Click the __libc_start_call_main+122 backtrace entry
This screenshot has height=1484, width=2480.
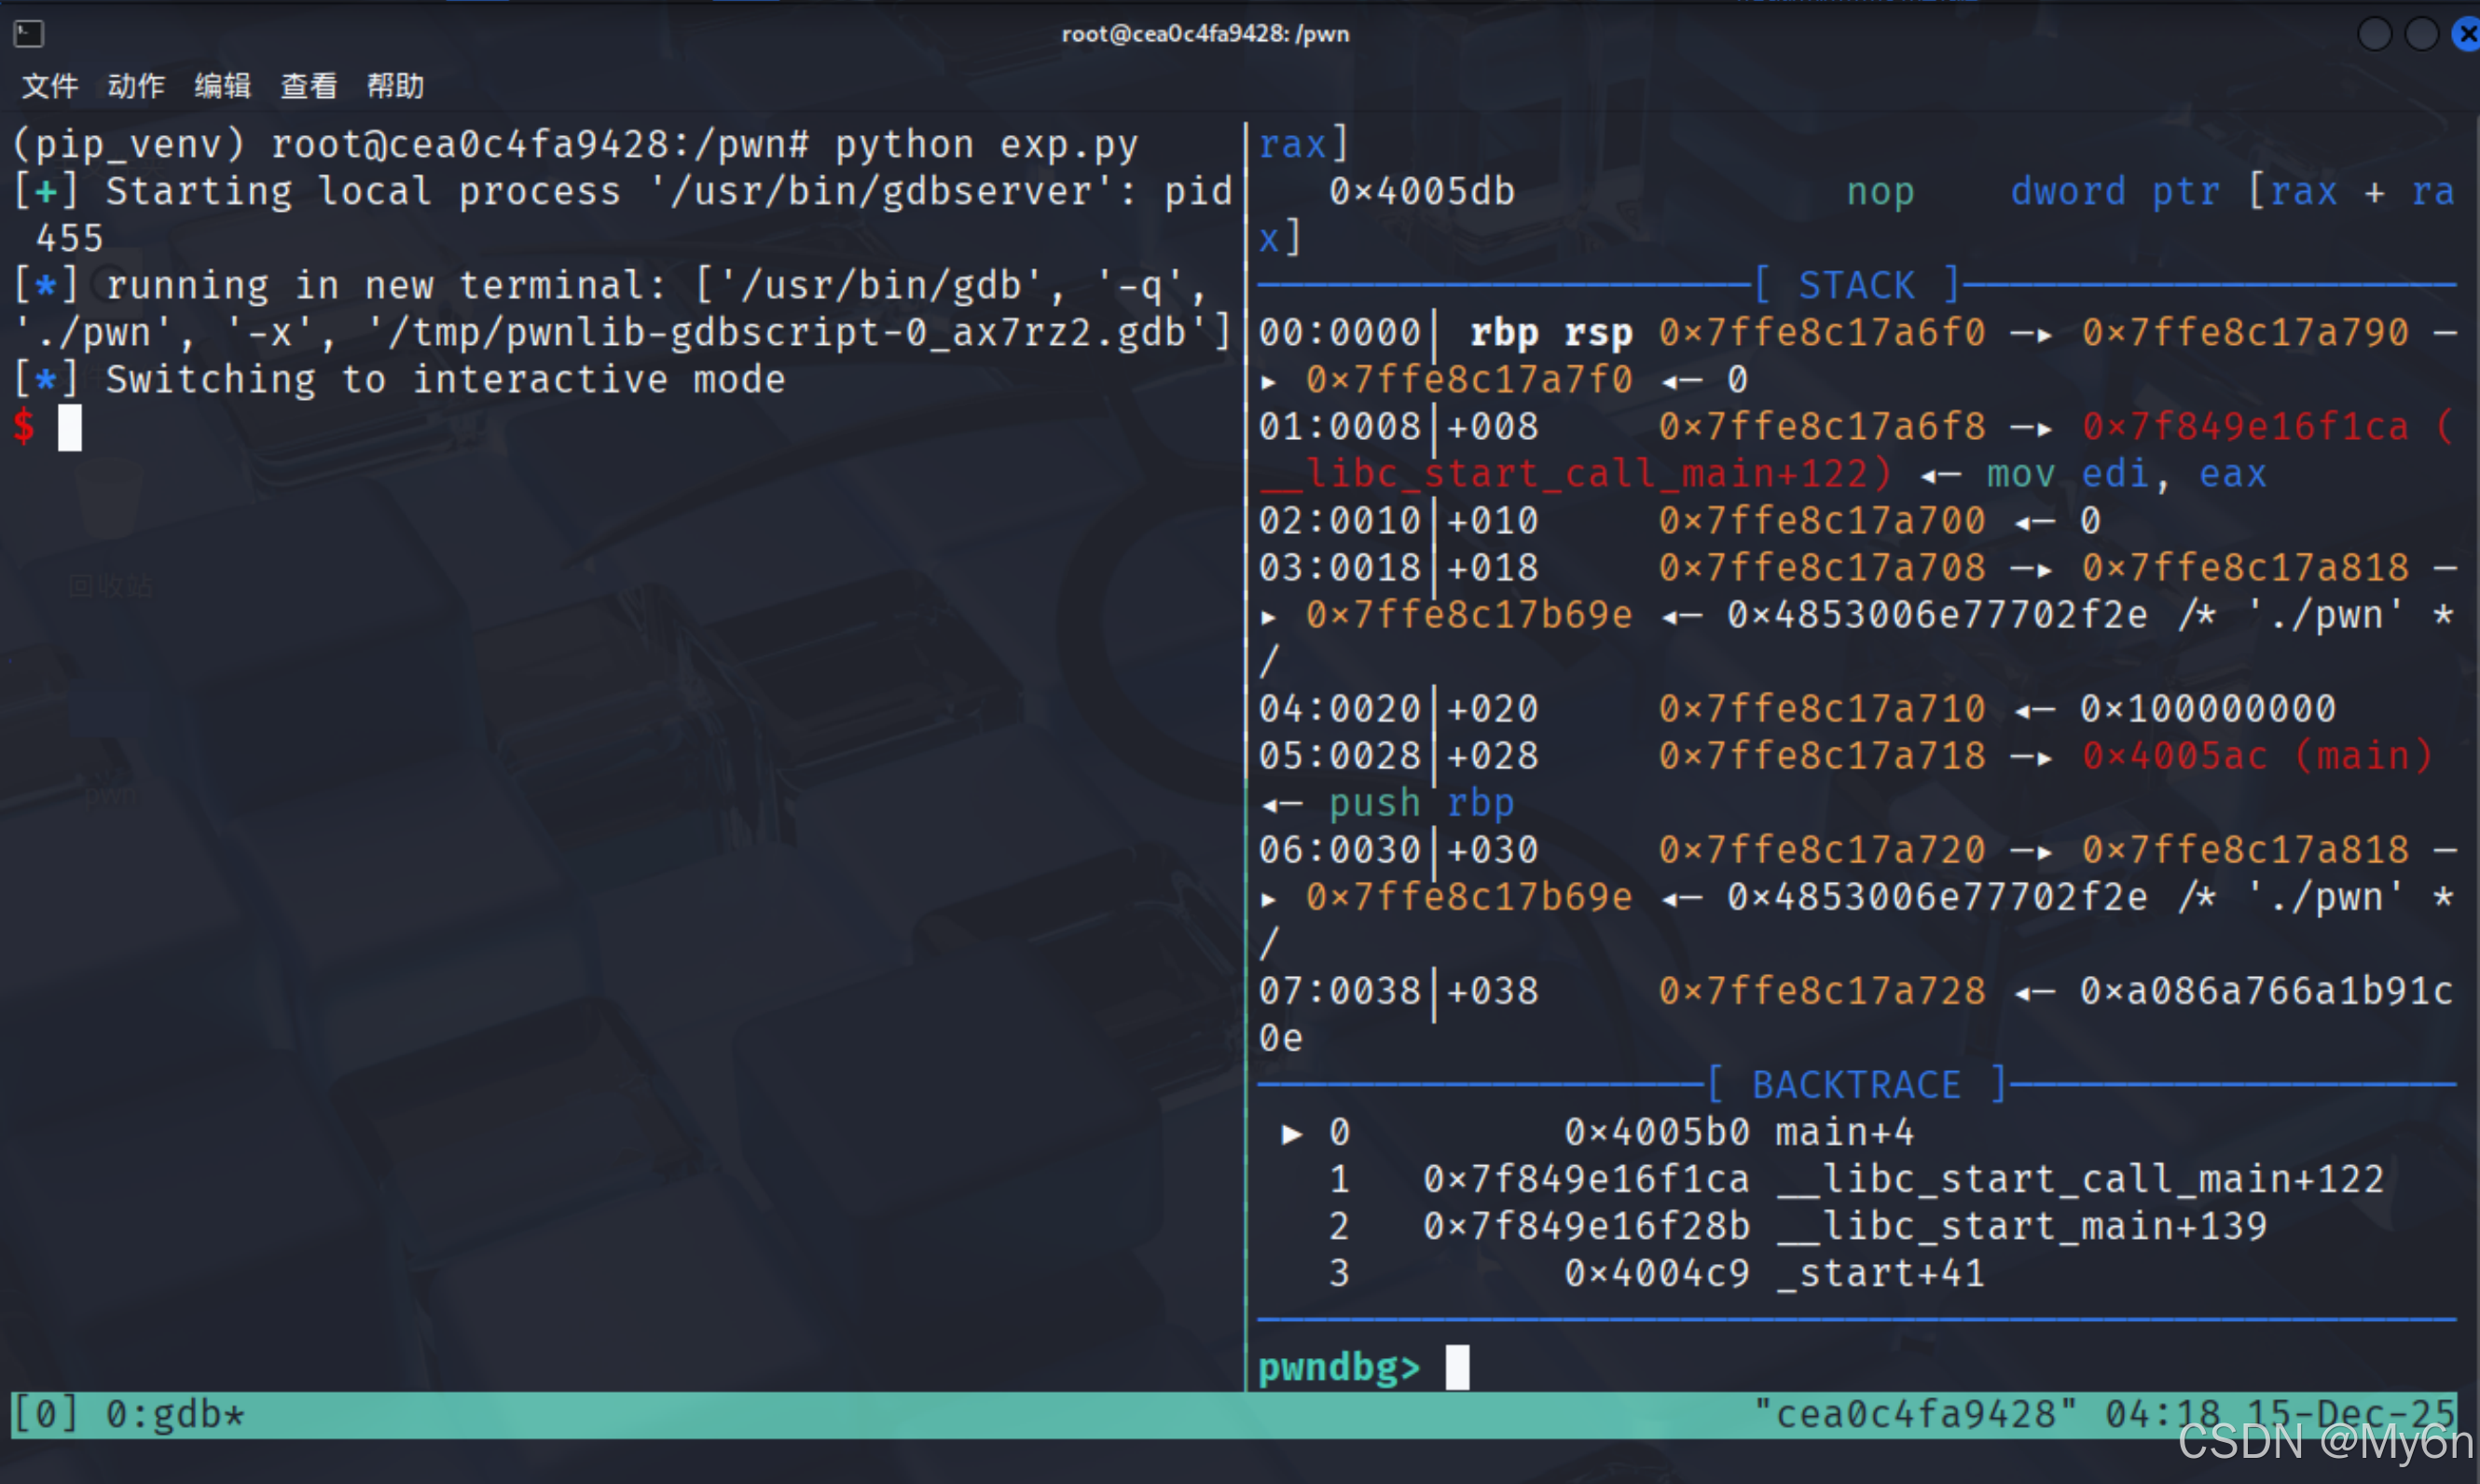[x=2083, y=1180]
